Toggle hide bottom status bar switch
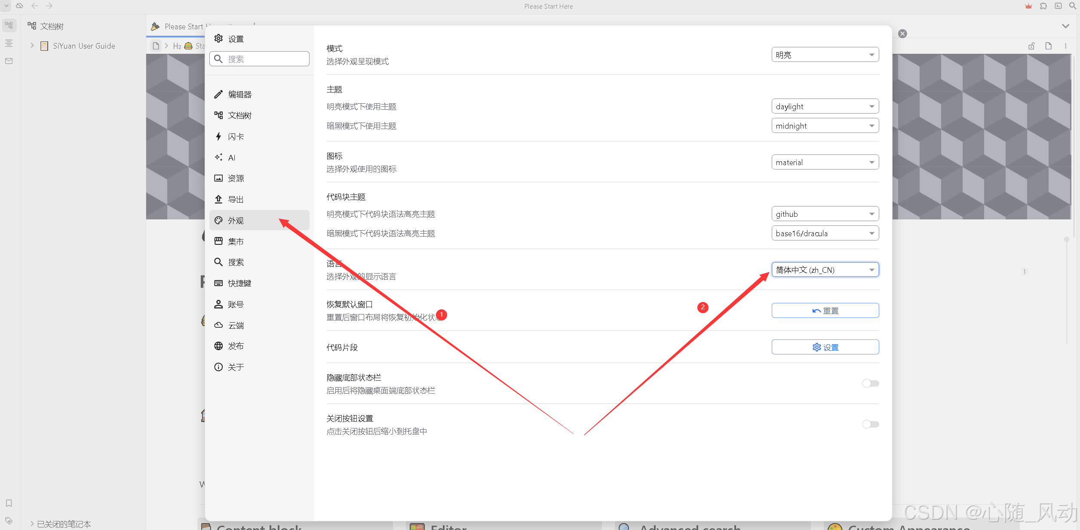The height and width of the screenshot is (530, 1080). 871,383
